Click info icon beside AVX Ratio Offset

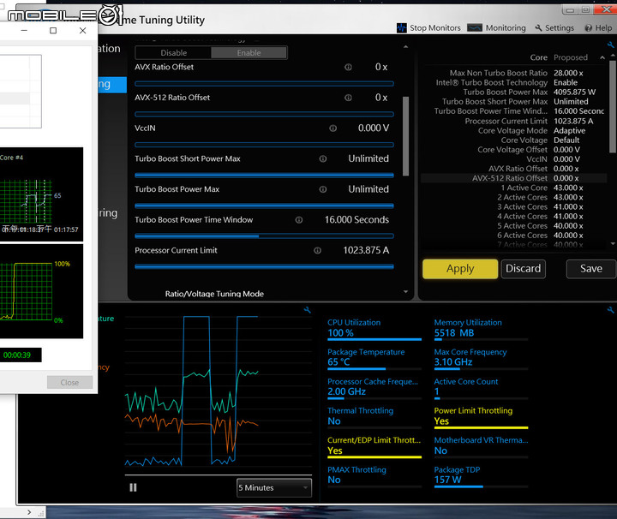point(348,67)
